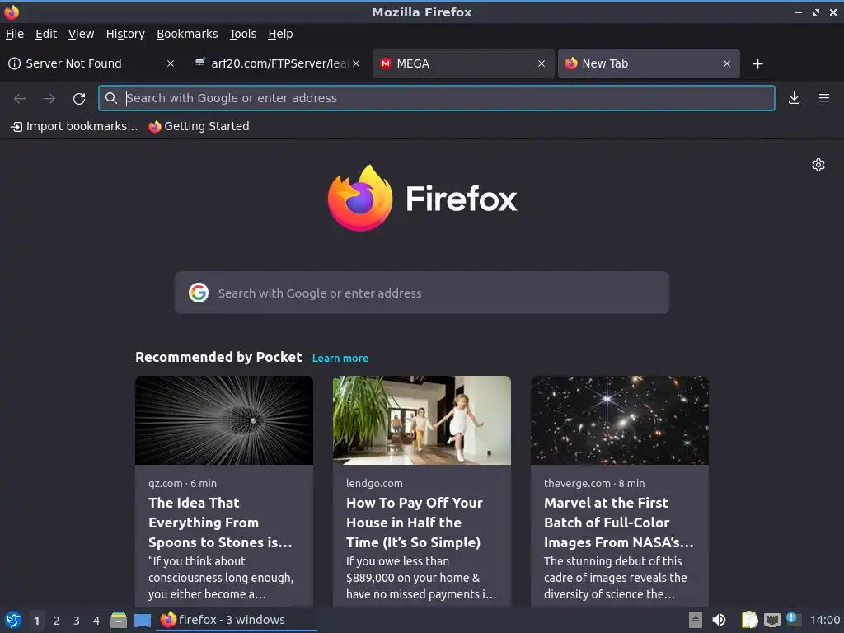Click the 14:00 clock in taskbar

pos(824,620)
